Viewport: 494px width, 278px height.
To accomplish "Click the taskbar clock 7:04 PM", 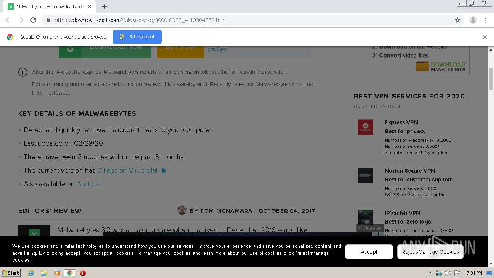I will coord(474,273).
